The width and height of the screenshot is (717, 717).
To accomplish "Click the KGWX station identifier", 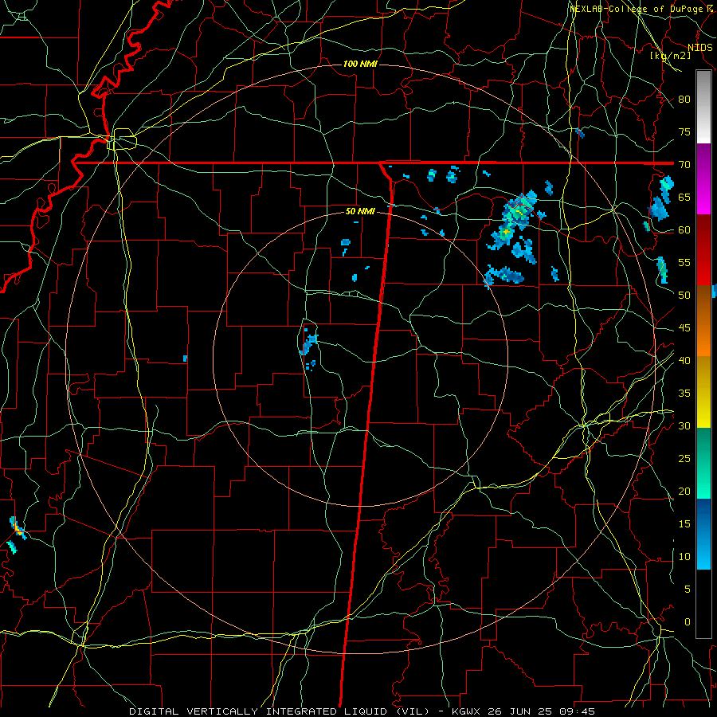I will click(466, 711).
